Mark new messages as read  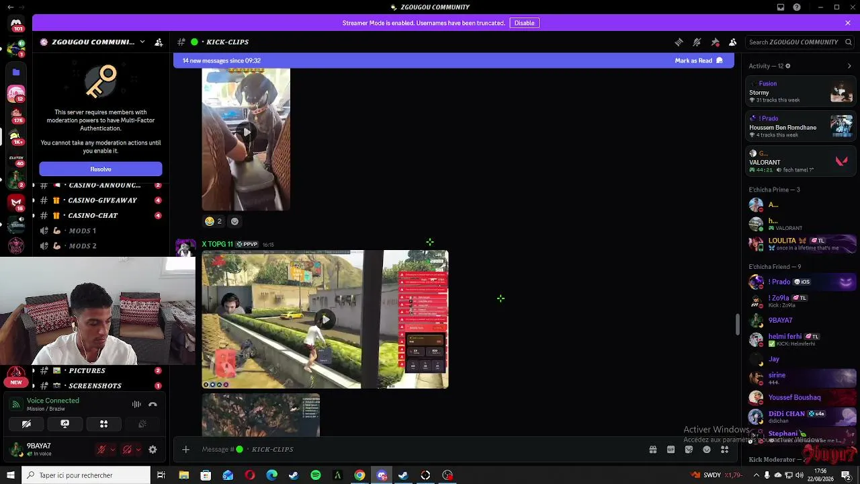coord(699,61)
